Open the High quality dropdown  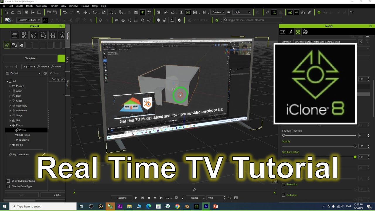point(242,12)
